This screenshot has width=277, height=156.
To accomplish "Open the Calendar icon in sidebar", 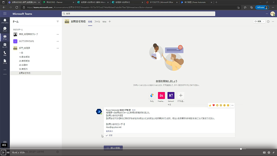I will click(5, 45).
